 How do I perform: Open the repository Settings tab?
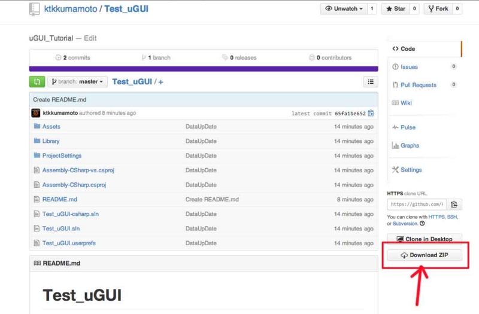coord(411,170)
